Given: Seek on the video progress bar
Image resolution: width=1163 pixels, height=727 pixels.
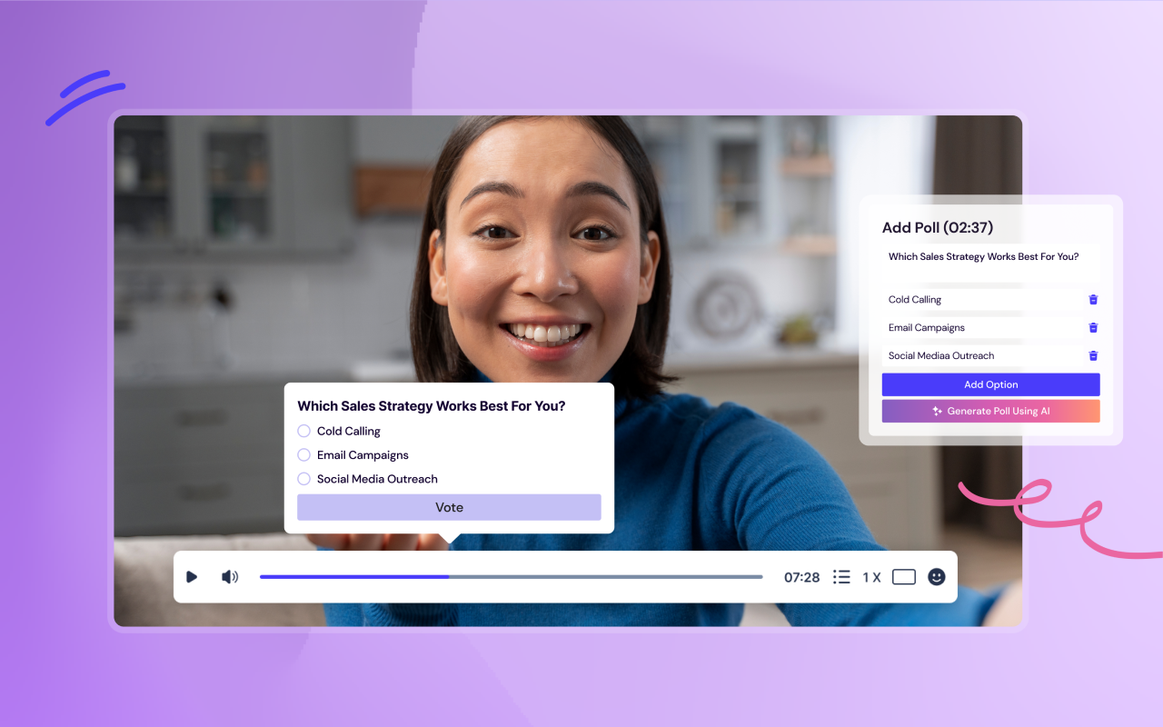Looking at the screenshot, I should pyautogui.click(x=512, y=577).
